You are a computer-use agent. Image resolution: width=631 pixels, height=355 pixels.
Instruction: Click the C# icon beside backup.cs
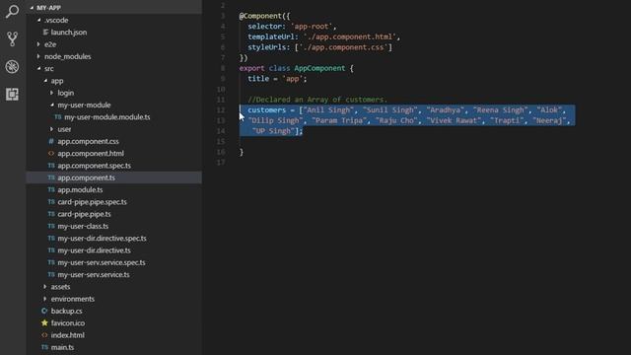point(44,311)
